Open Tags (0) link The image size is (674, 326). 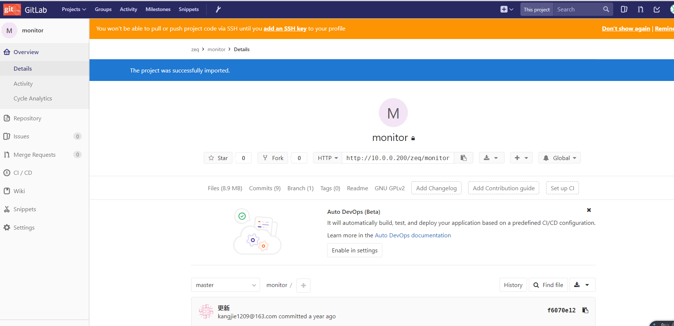[x=330, y=188]
